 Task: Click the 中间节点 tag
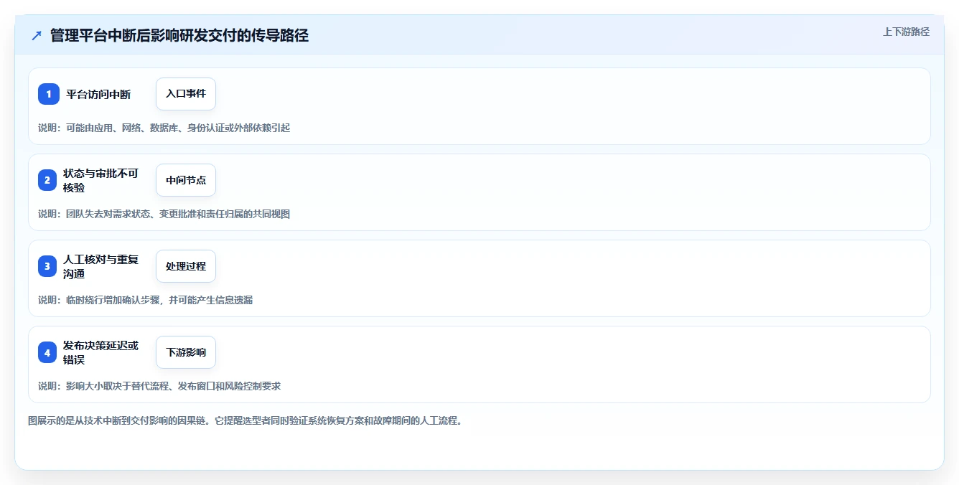click(x=186, y=180)
